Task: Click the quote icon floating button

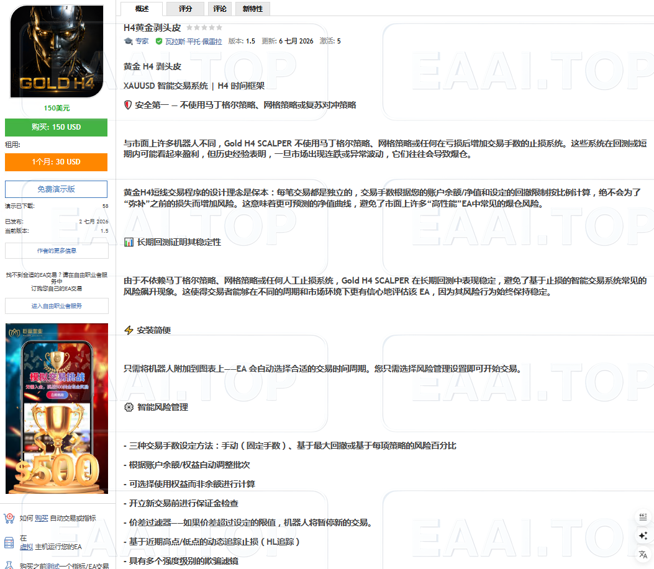Action: tap(643, 517)
